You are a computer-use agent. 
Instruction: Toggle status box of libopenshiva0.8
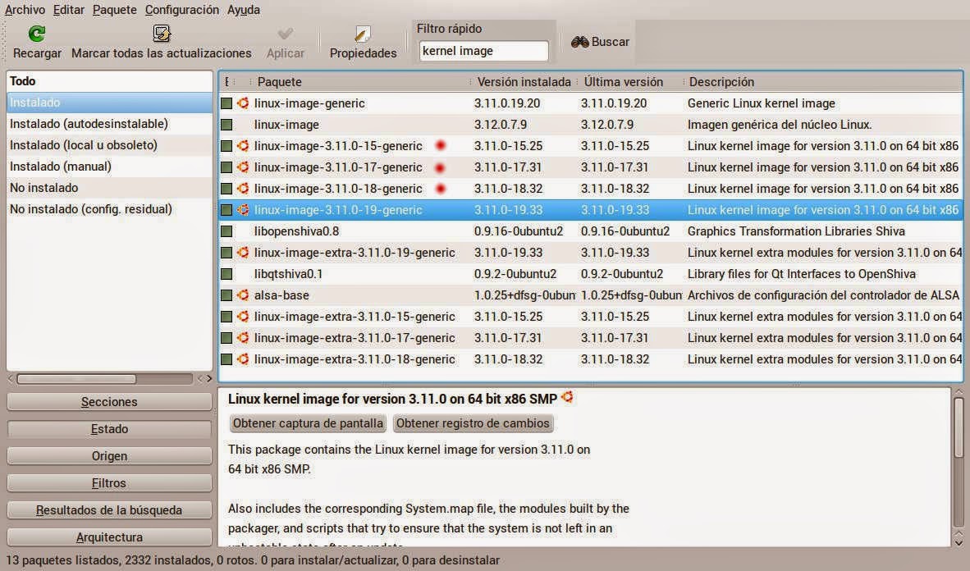227,231
